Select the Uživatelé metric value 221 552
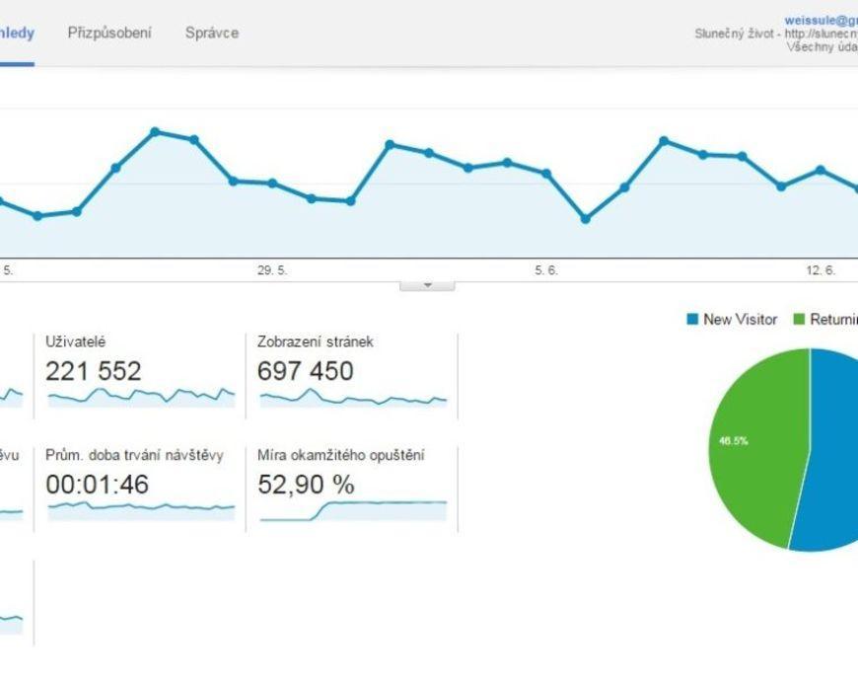This screenshot has height=678, width=858. pos(94,371)
